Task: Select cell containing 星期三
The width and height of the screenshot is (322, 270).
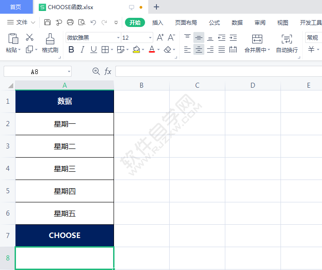Action: tap(65, 169)
